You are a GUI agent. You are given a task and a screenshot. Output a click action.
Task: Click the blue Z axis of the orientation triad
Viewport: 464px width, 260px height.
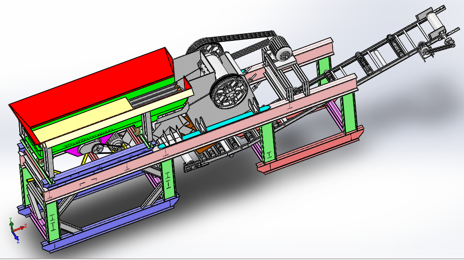click(x=15, y=237)
